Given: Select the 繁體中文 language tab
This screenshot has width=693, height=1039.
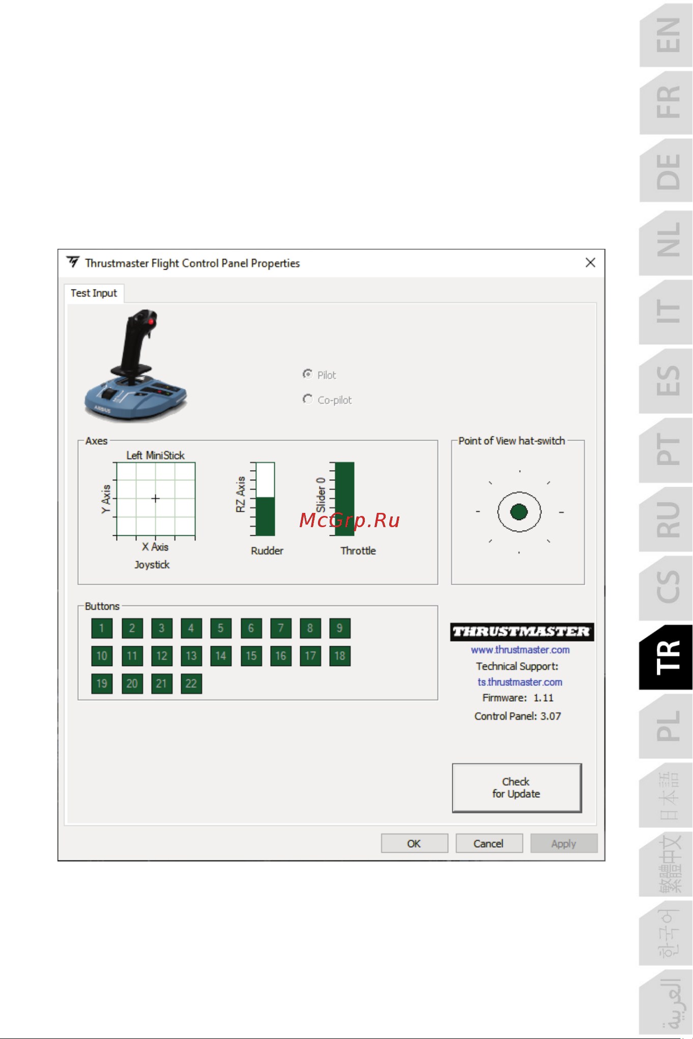Looking at the screenshot, I should [667, 864].
